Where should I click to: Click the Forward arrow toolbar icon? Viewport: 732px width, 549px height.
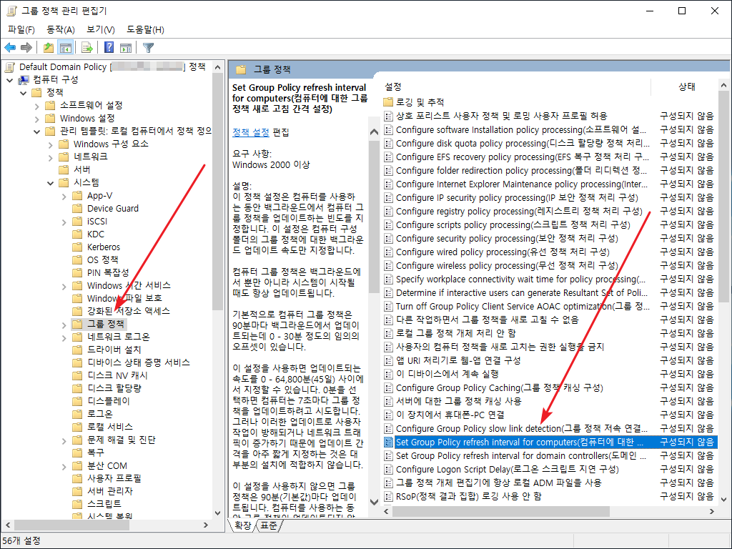coord(26,47)
